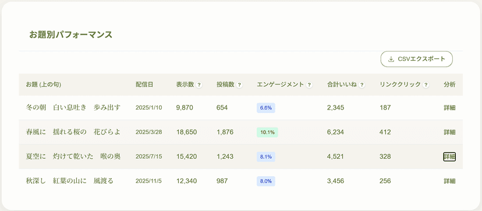Viewport: 482px width, 211px height.
Task: Click impressions value 18,650
Action: [x=187, y=132]
